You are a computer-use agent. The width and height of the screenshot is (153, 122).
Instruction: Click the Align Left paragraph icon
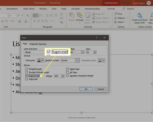pyautogui.click(x=35, y=21)
